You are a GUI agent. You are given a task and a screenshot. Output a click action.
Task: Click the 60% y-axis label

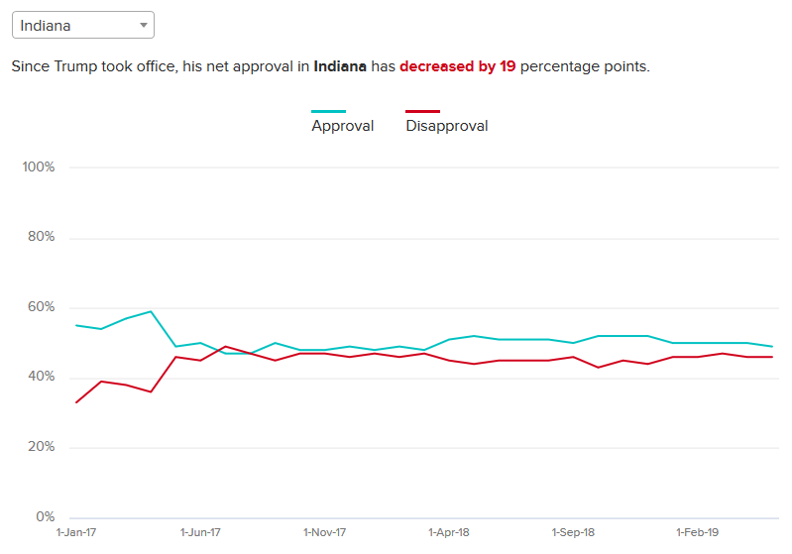pos(40,307)
